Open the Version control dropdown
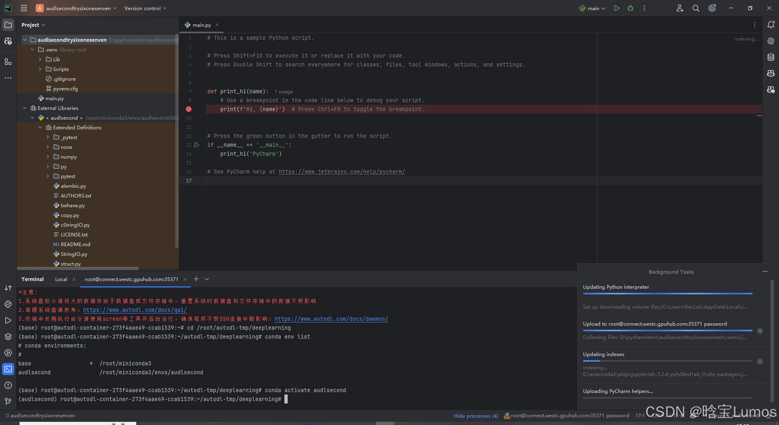The height and width of the screenshot is (425, 779). 144,8
